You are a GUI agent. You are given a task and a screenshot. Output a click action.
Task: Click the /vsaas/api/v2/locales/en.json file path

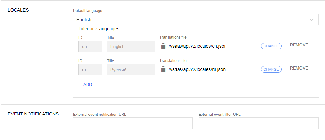coord(198,46)
